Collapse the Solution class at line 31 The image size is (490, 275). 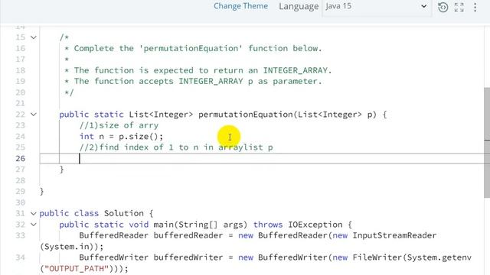[34, 214]
